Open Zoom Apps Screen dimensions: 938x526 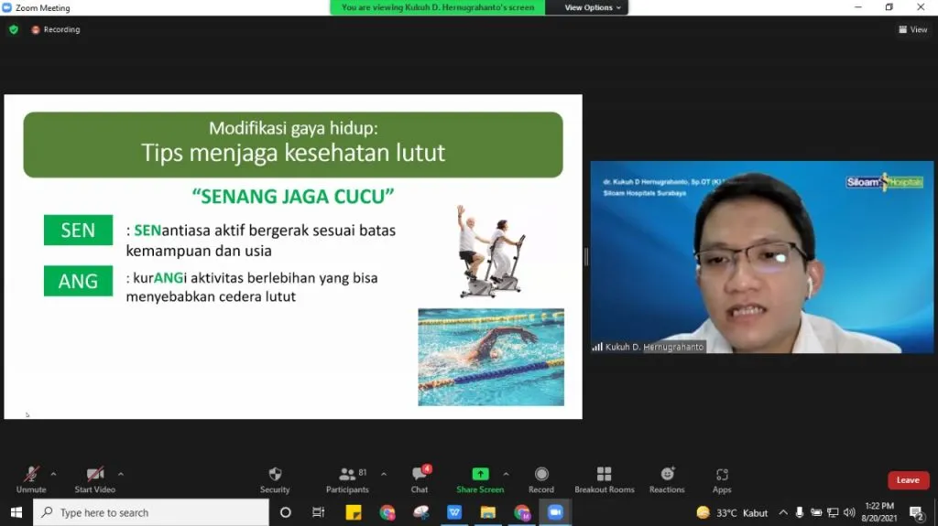[x=722, y=480]
